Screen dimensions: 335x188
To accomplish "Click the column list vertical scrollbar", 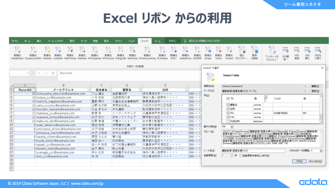I will click(x=321, y=109).
